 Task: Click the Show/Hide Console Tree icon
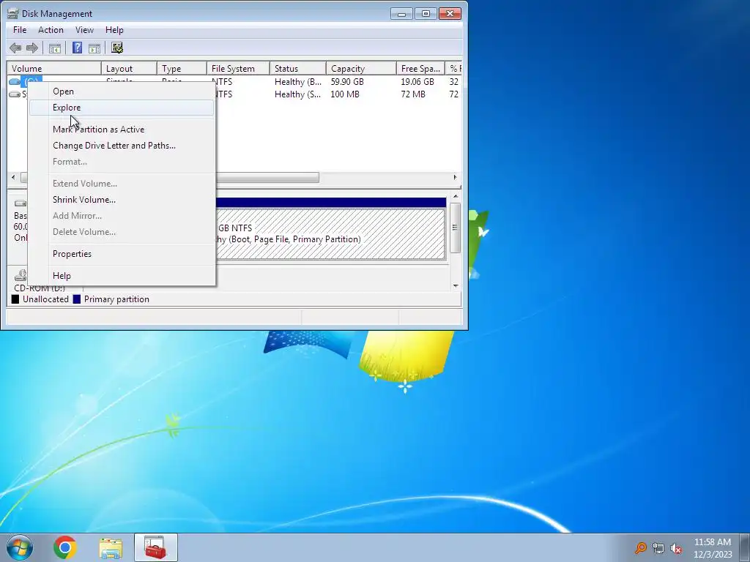[54, 48]
